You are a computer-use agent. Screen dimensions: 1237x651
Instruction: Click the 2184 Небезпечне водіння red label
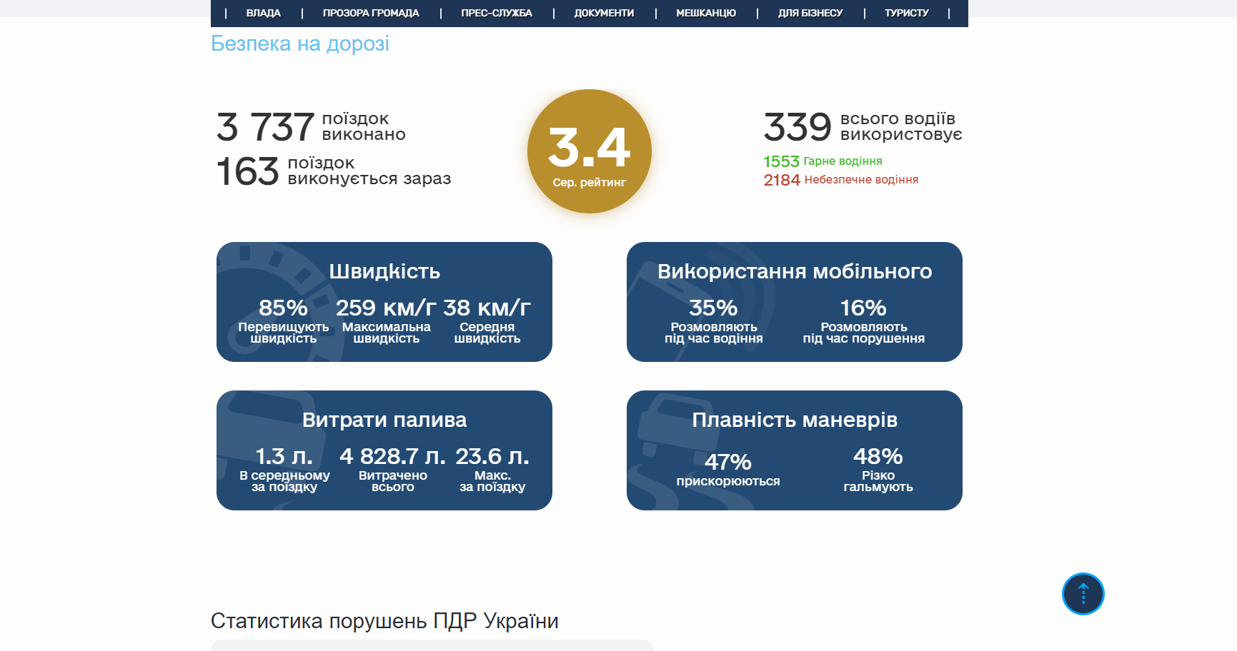(840, 180)
